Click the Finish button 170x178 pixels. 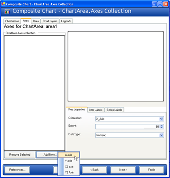pyautogui.click(x=152, y=170)
